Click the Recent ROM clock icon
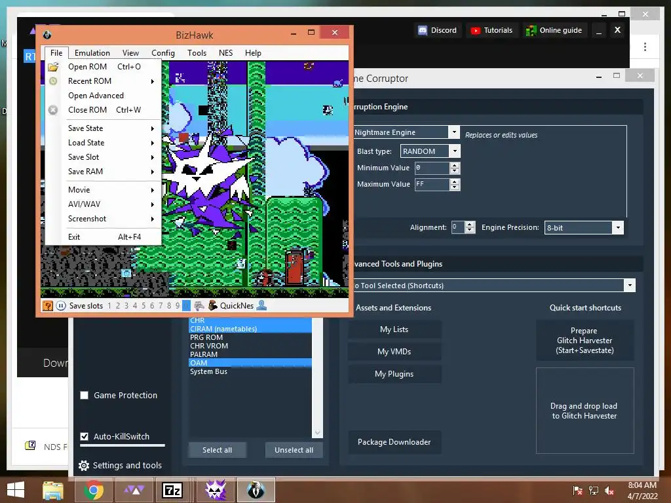671x503 pixels. click(x=53, y=81)
